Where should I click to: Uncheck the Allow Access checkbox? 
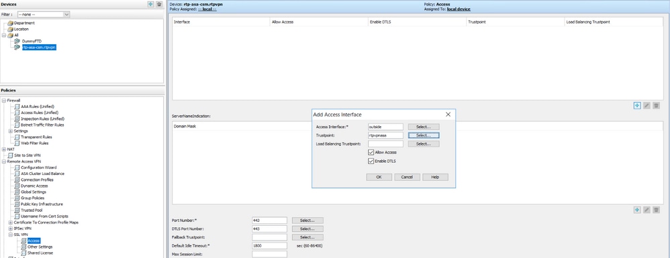click(371, 152)
